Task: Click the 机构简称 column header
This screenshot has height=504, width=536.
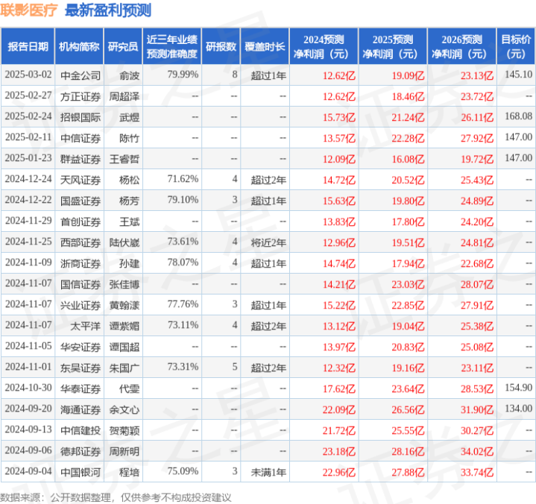Action: (79, 46)
